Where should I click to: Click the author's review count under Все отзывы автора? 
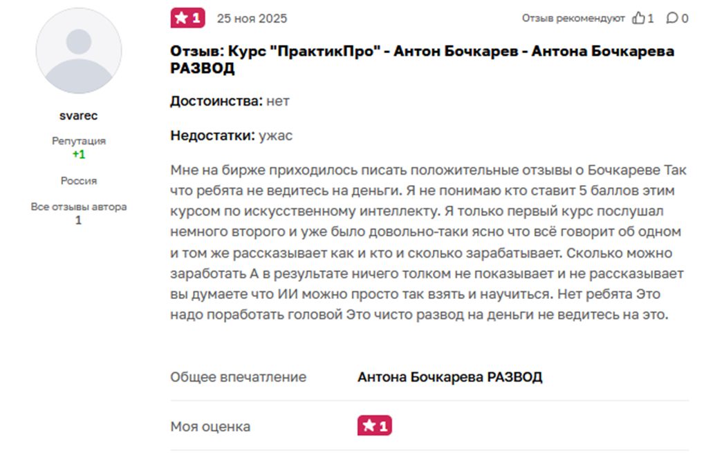point(78,220)
